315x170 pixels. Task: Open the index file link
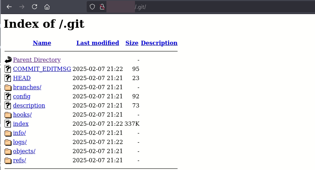21,124
